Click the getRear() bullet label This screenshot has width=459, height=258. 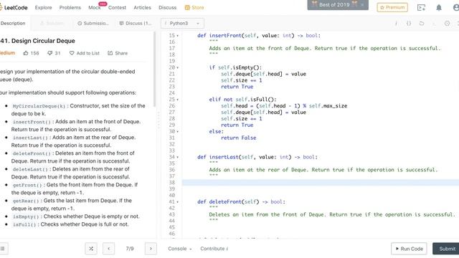(26, 201)
